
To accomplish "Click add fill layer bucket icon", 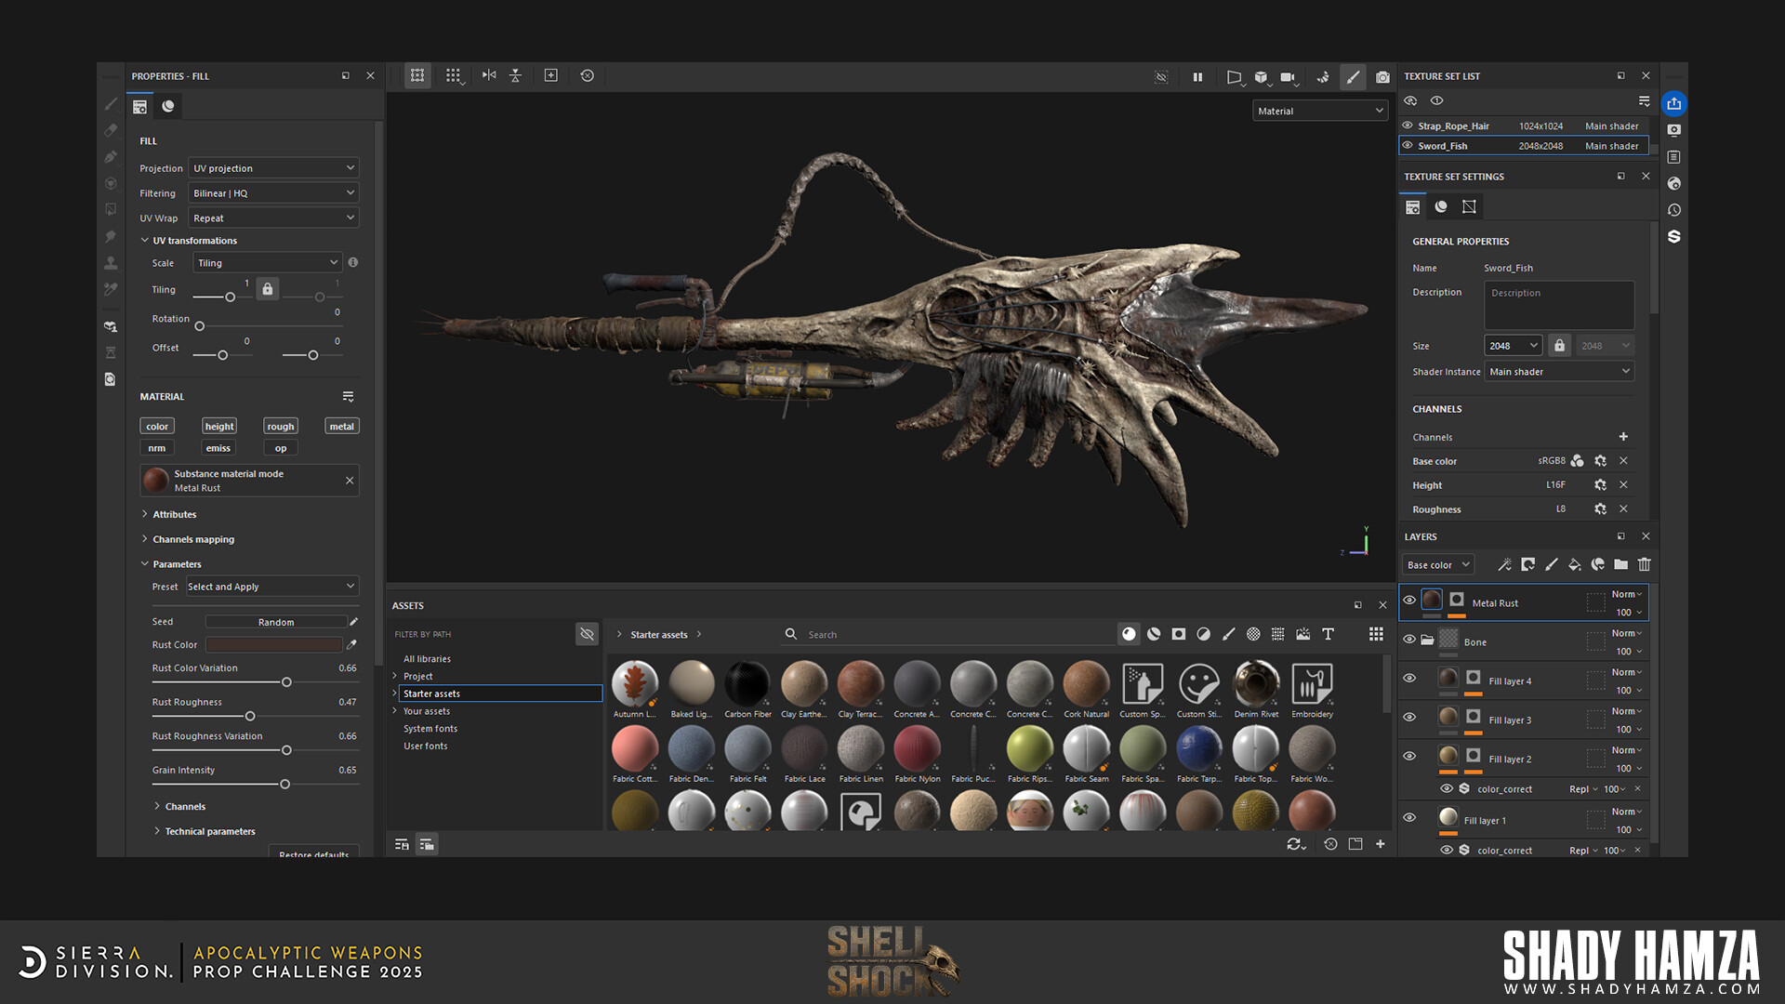I will tap(1574, 564).
